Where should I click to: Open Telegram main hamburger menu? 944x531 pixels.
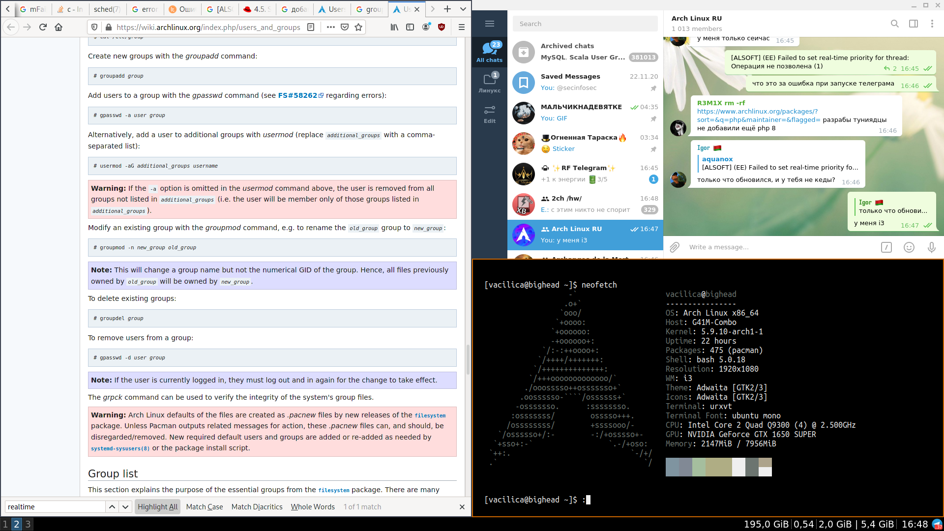pos(489,24)
